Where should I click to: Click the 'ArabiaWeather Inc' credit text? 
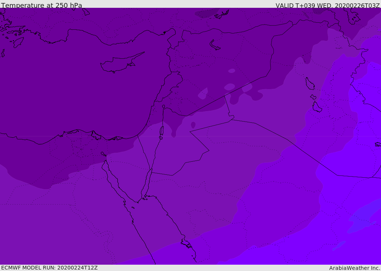click(x=354, y=268)
